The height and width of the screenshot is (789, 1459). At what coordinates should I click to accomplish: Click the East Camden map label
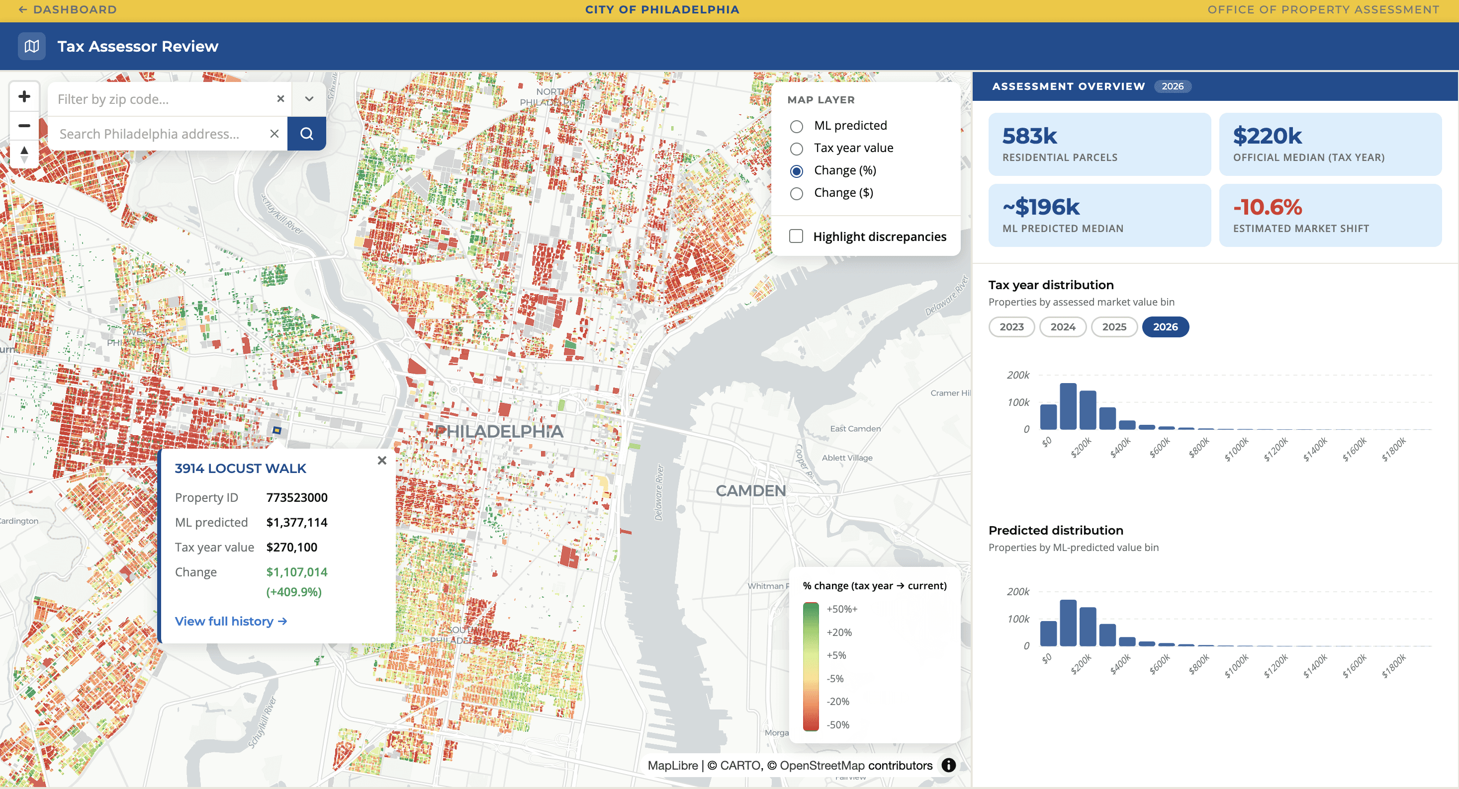tap(855, 429)
